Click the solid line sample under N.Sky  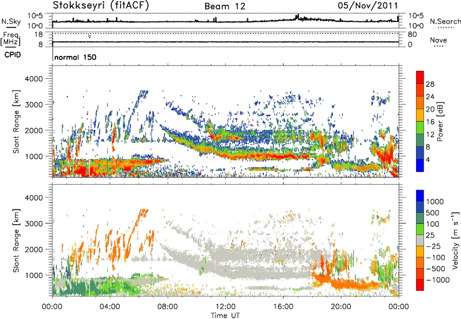pos(11,28)
